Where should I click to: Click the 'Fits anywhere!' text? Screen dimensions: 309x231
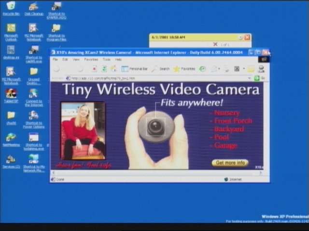[192, 103]
